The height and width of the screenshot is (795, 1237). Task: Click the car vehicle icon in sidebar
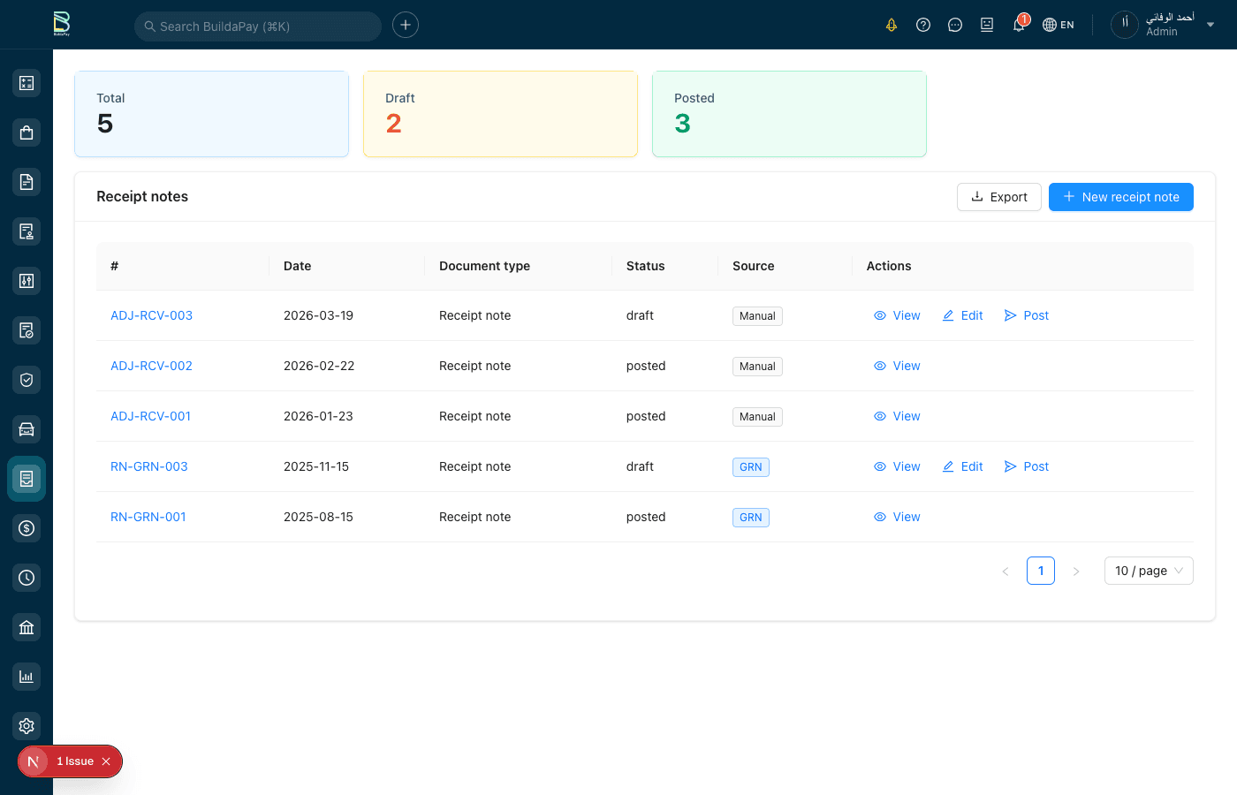tap(27, 429)
